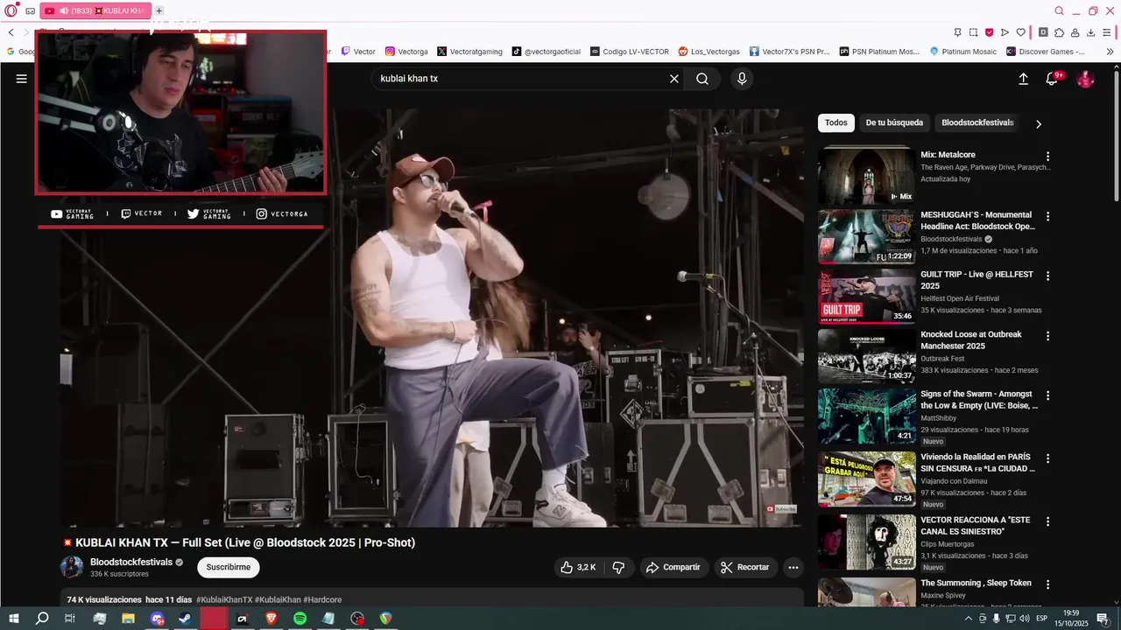This screenshot has width=1121, height=630.
Task: Open options menu for Mix: Metalcore
Action: tap(1047, 157)
